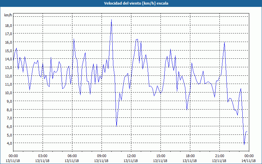Click the 7,0 y-axis label
The height and width of the screenshot is (164, 262).
pyautogui.click(x=9, y=118)
